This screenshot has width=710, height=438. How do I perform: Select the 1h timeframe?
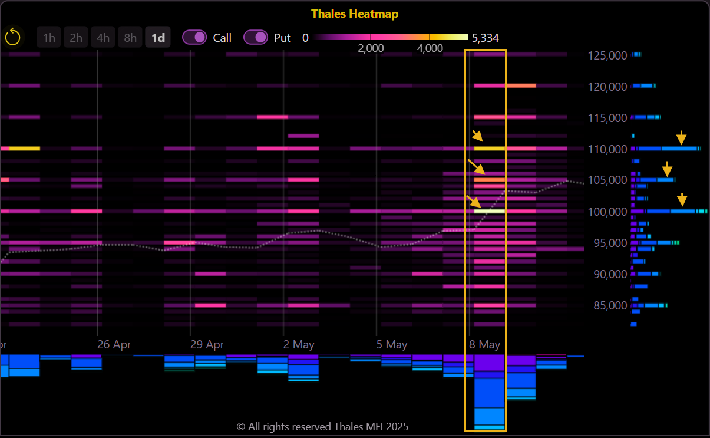click(49, 38)
